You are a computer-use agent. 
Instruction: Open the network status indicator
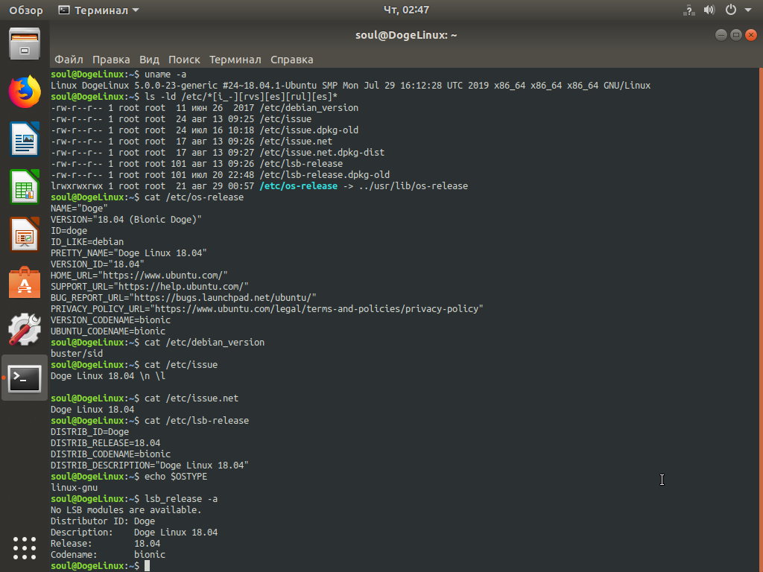(688, 10)
